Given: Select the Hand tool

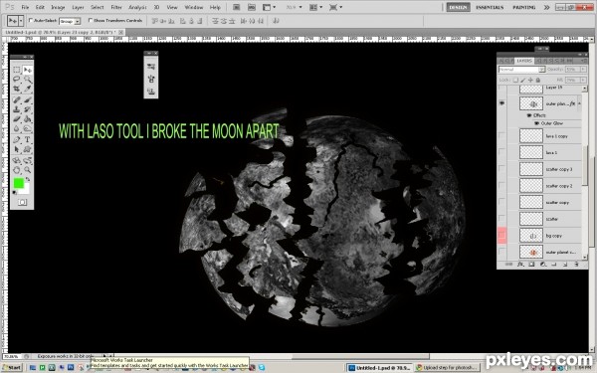Looking at the screenshot, I should coord(16,170).
